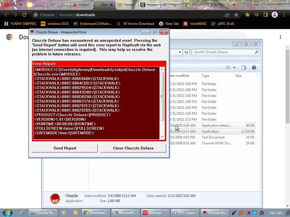Click the 5:02 AM taskbar clock

pos(276,213)
